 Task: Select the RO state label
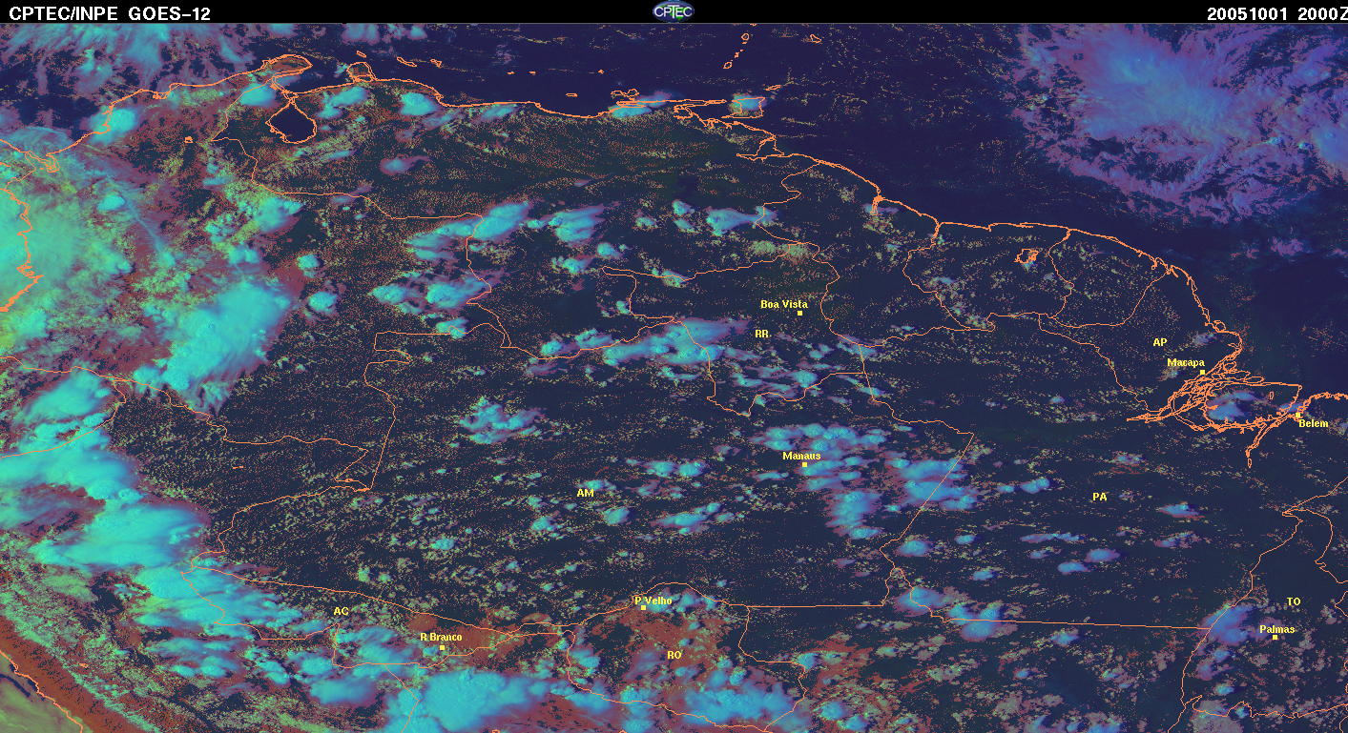tap(674, 655)
